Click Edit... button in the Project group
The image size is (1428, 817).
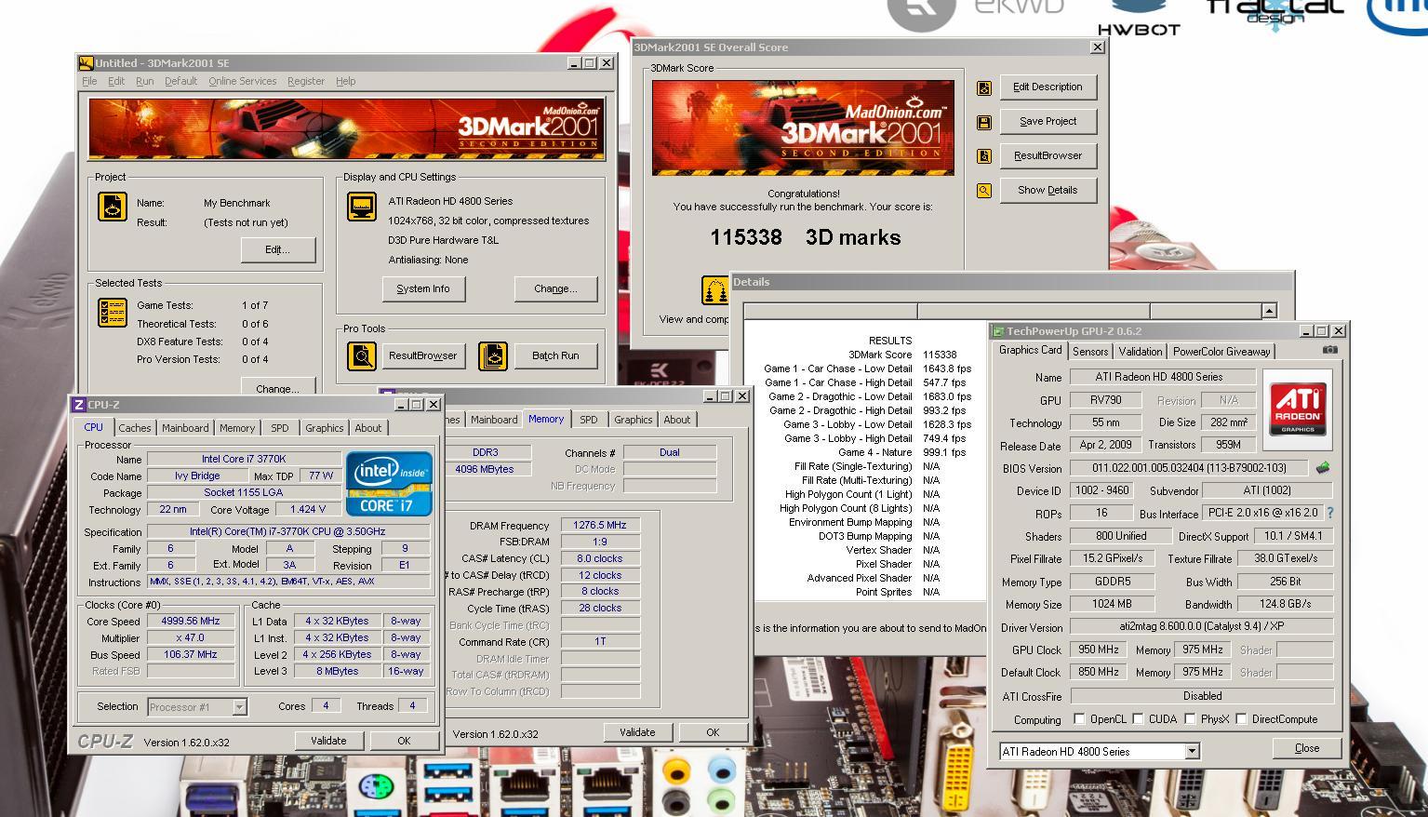coord(277,249)
